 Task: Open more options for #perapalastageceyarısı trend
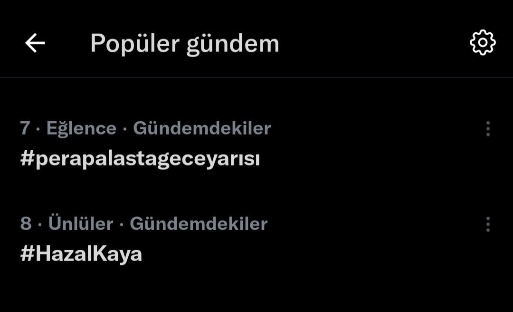tap(488, 128)
